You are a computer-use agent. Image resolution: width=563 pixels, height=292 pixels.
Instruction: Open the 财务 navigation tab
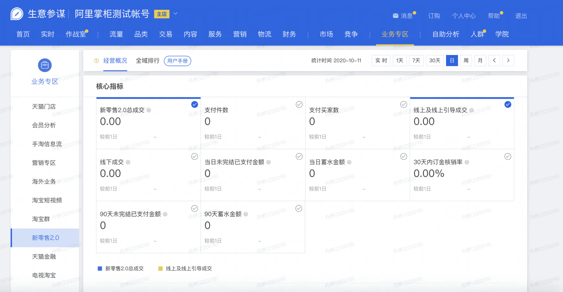pos(289,34)
